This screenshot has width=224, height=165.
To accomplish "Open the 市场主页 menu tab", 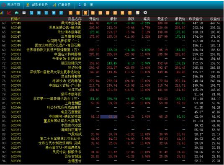I will [x=11, y=5].
